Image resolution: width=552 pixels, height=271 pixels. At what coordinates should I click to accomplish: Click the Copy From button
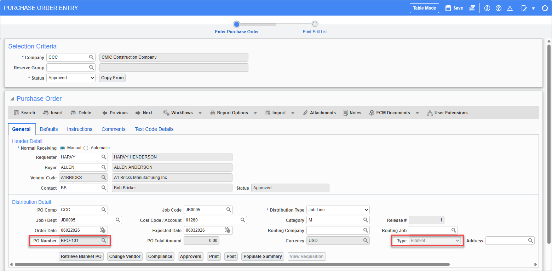click(113, 78)
